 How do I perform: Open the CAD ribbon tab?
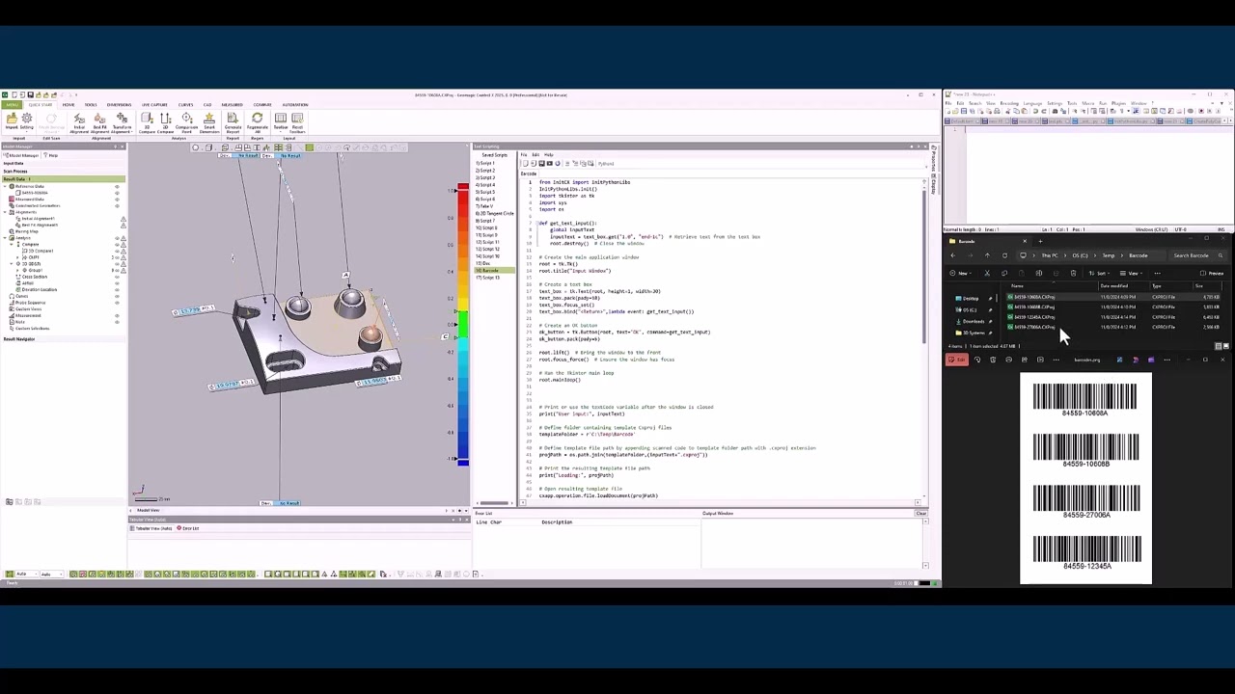pos(206,104)
